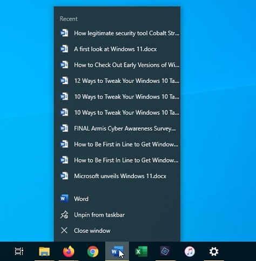Click Word icon beside '12 Ways to Tweak' entry
The image size is (256, 261).
(x=64, y=81)
